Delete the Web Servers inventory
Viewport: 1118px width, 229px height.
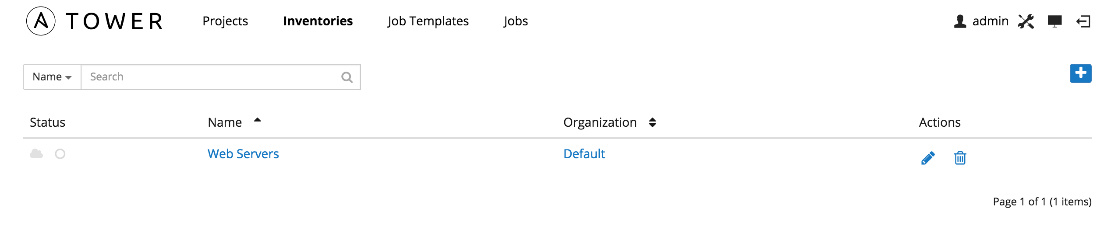coord(960,158)
